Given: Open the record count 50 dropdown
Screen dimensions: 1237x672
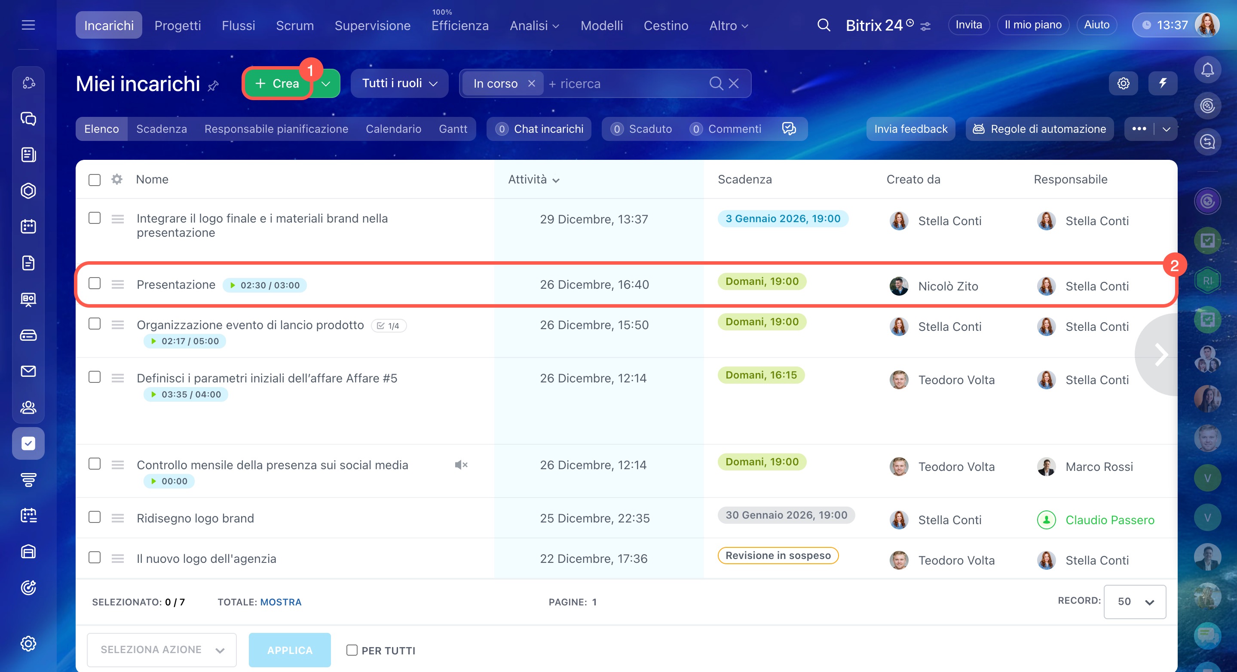Looking at the screenshot, I should tap(1134, 602).
